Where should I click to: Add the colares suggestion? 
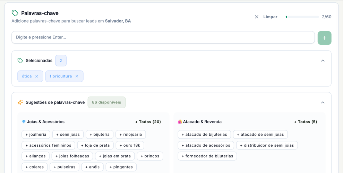click(35, 167)
